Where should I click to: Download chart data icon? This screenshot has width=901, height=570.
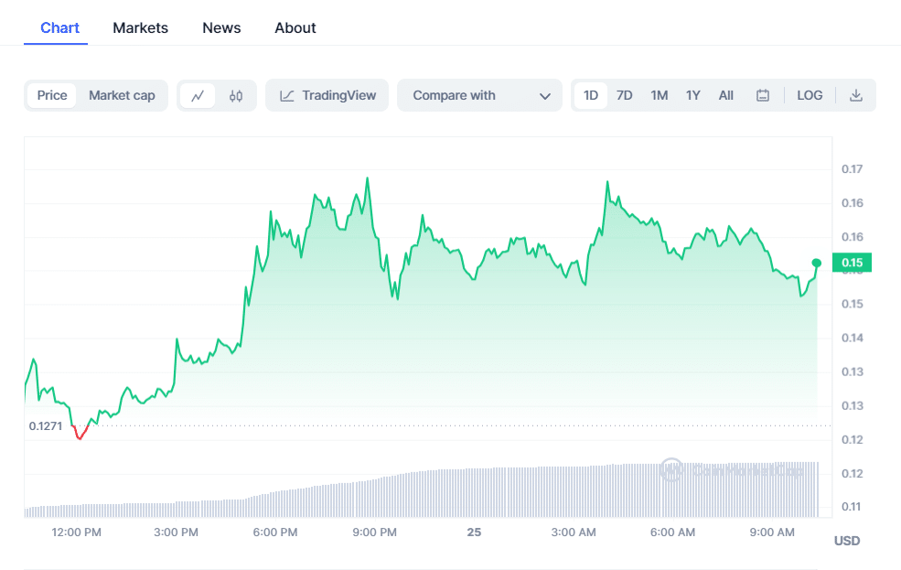point(855,95)
